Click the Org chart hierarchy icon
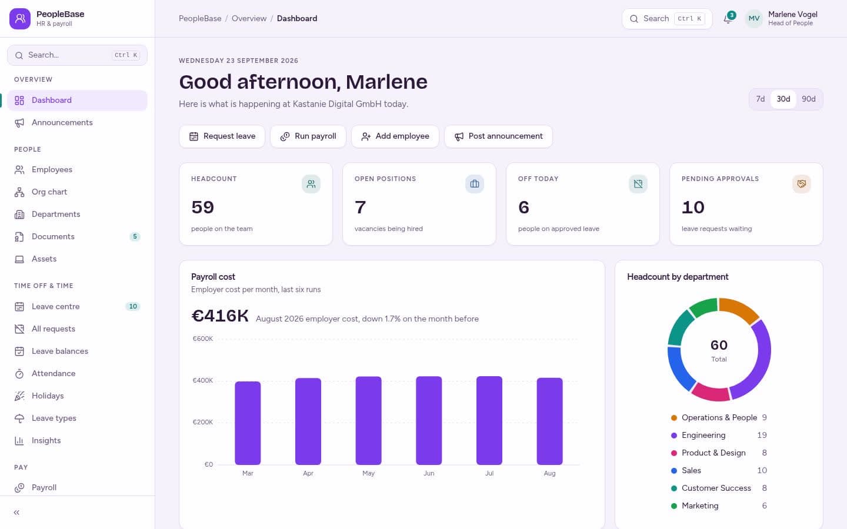 tap(19, 192)
